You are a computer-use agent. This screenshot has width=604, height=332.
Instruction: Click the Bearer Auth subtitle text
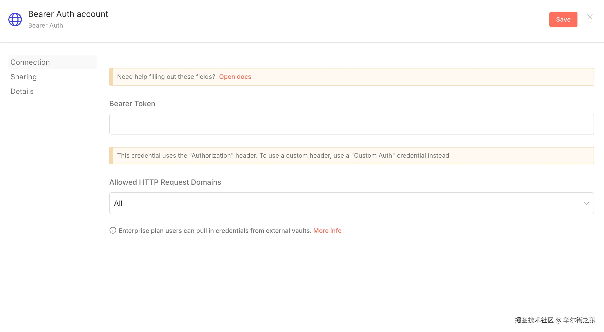point(46,25)
